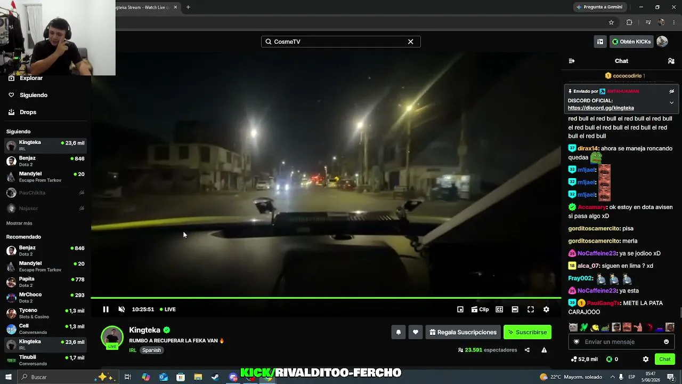This screenshot has height=384, width=682.
Task: View the 52,8 mil channel points
Action: tap(583, 359)
